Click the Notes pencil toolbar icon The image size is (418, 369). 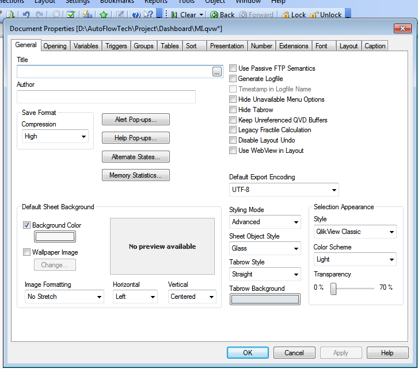tap(120, 14)
